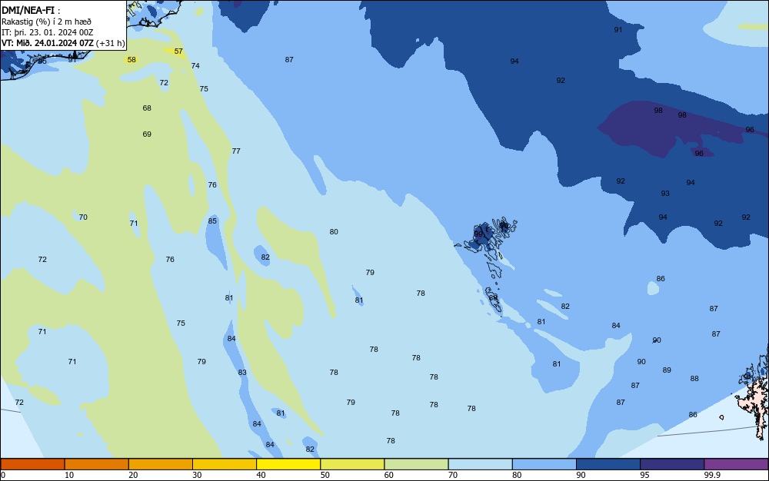The image size is (769, 481).
Task: Click the legend tick label 10
Action: tap(69, 475)
